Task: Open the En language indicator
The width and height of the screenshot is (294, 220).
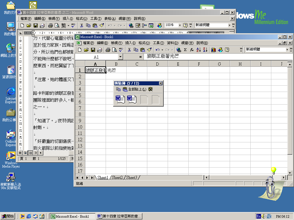Action: (259, 216)
